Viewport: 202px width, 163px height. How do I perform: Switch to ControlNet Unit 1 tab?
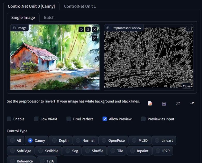80,6
